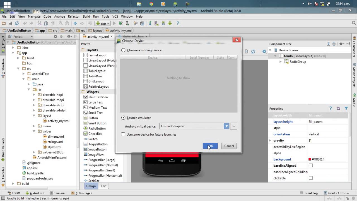Screen dimensions: 357x201
Task: Open the File menu
Action: (x=4, y=16)
